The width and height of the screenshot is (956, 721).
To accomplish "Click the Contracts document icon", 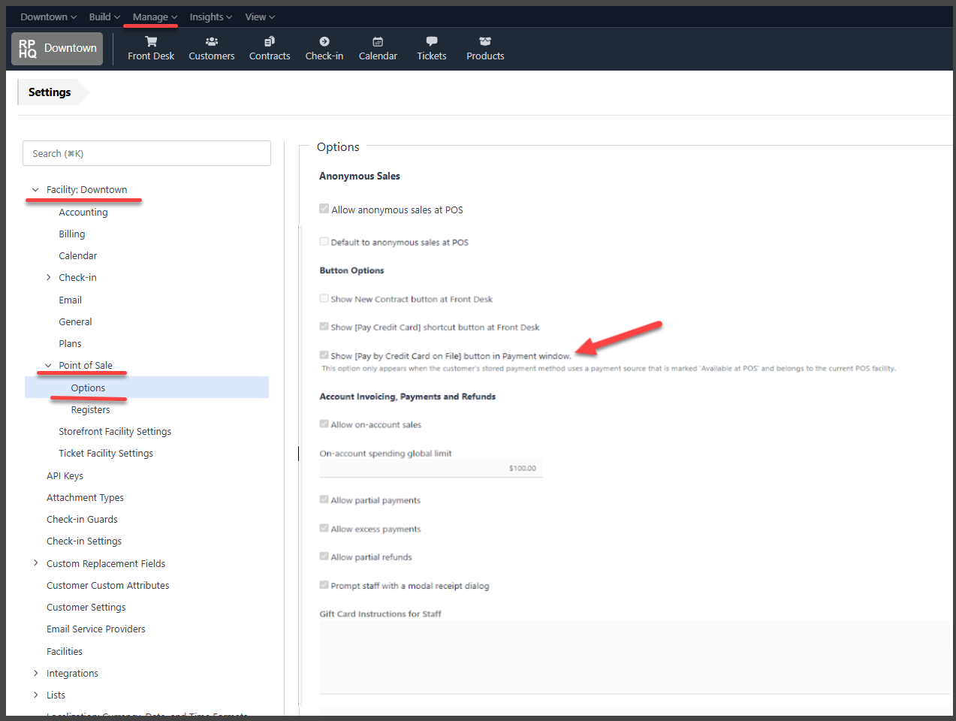I will click(270, 42).
